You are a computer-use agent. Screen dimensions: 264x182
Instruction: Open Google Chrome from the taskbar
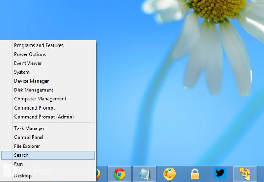click(x=119, y=174)
